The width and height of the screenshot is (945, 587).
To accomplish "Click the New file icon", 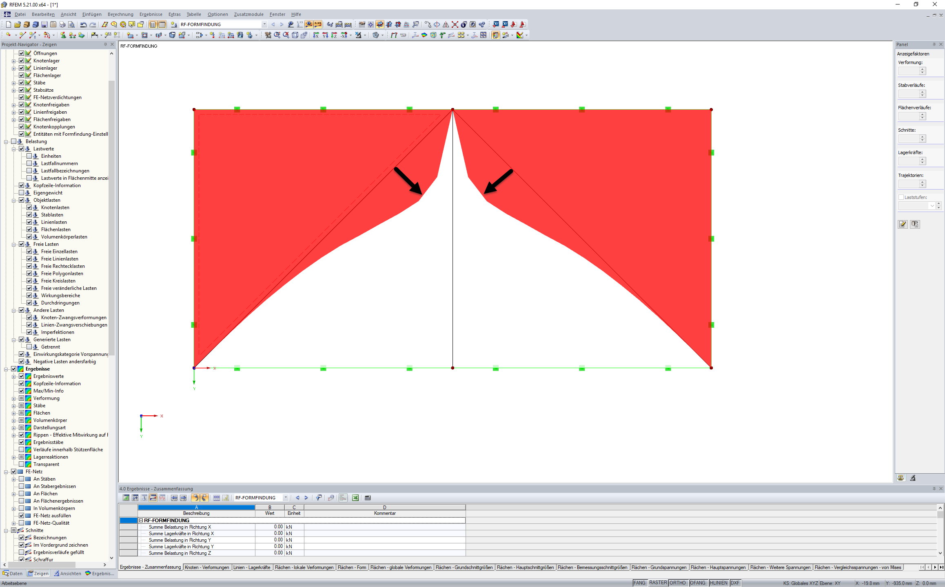I will (8, 24).
